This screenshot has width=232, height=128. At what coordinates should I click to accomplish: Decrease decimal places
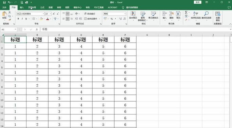(124, 19)
